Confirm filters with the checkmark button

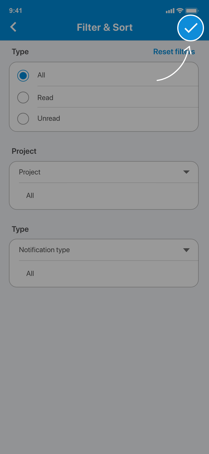coord(191,28)
